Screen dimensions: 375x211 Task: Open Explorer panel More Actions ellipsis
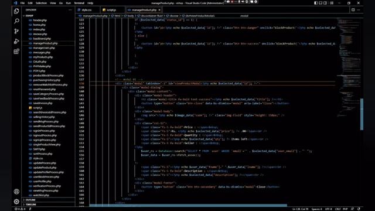70,10
